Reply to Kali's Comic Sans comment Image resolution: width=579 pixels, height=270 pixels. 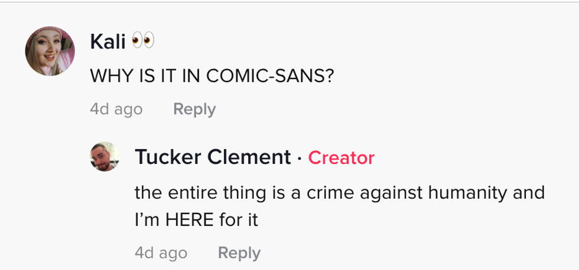194,109
